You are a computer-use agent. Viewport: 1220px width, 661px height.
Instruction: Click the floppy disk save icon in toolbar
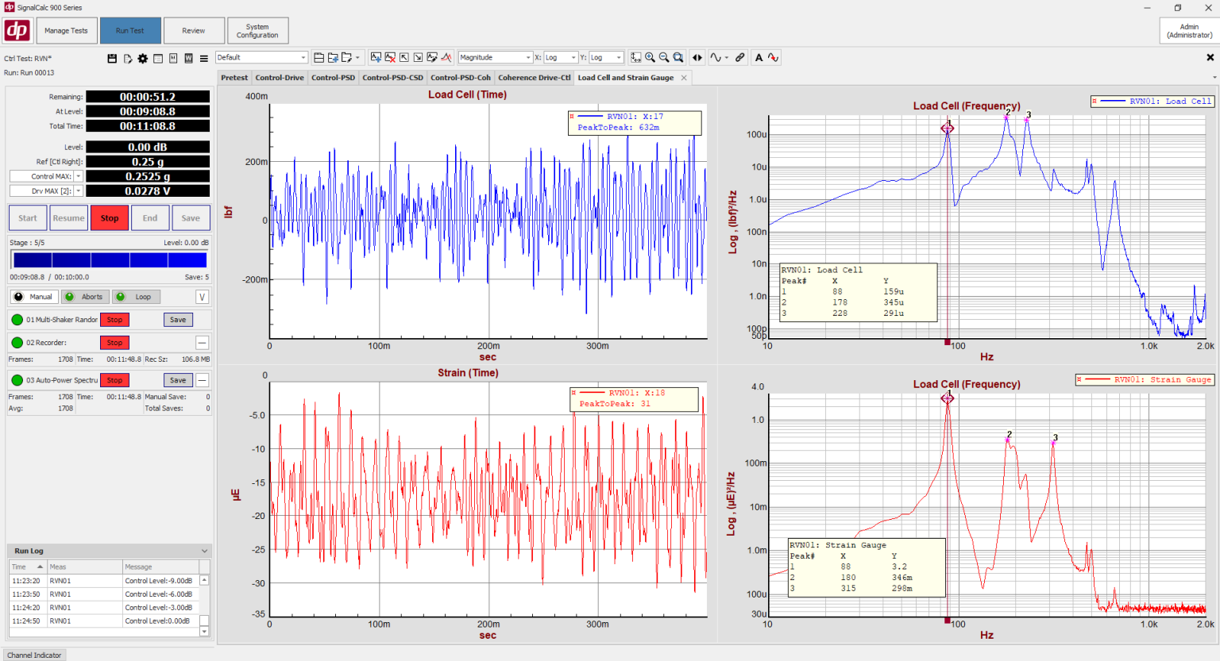(112, 58)
